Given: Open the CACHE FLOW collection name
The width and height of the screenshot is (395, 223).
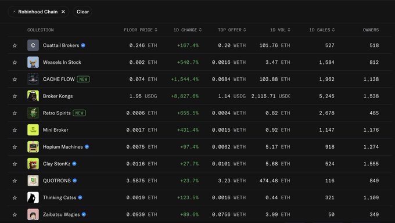Looking at the screenshot, I should pyautogui.click(x=59, y=79).
